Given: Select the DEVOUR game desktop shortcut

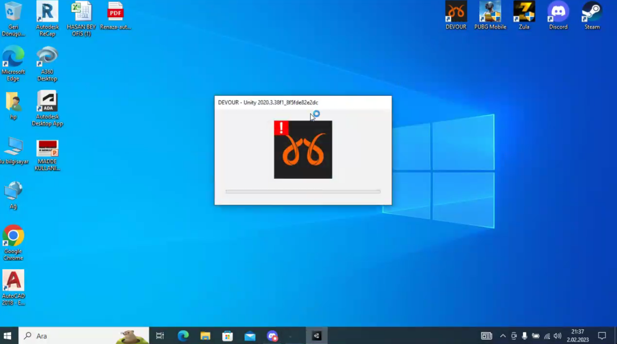Looking at the screenshot, I should click(456, 16).
